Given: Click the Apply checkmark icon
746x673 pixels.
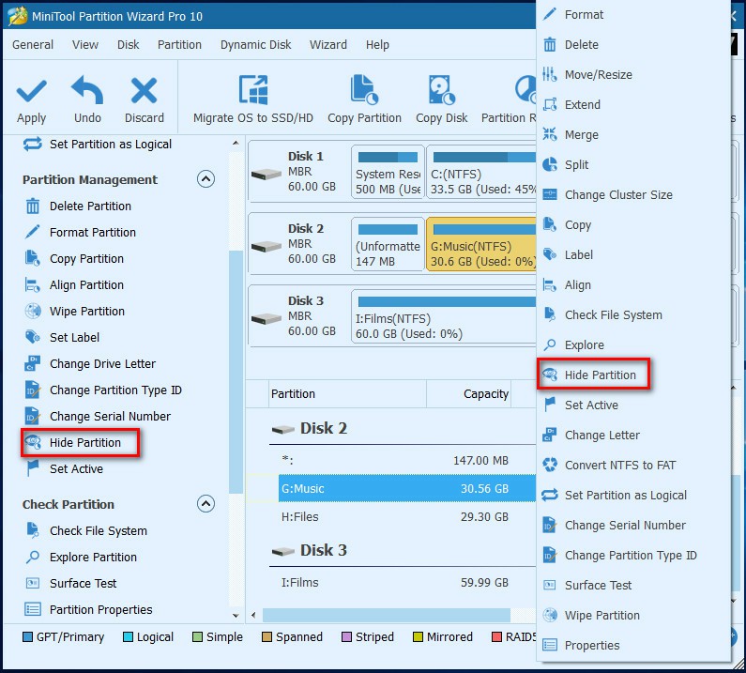Looking at the screenshot, I should 31,92.
